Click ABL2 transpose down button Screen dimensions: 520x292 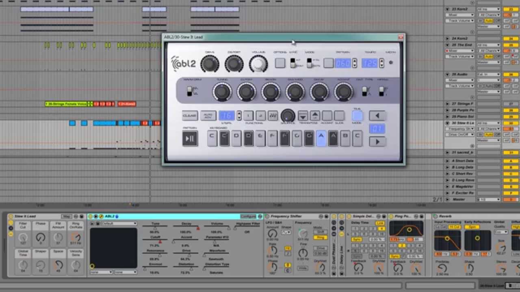click(x=303, y=116)
